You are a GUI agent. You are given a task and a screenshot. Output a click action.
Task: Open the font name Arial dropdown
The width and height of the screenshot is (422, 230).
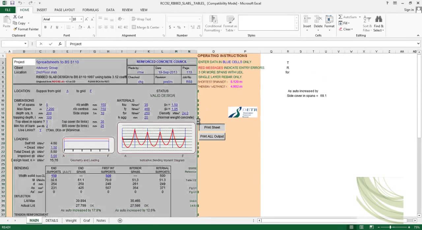click(x=70, y=19)
